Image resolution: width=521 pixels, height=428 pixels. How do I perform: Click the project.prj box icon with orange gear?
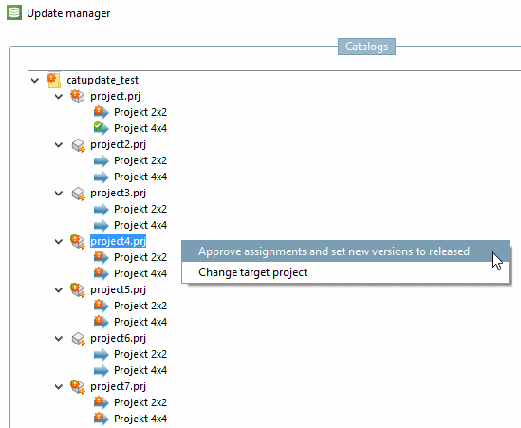pos(78,96)
